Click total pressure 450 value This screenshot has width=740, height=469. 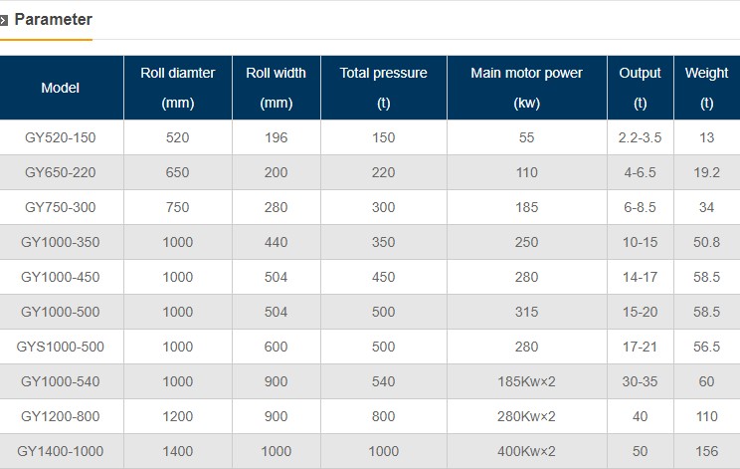click(x=383, y=277)
